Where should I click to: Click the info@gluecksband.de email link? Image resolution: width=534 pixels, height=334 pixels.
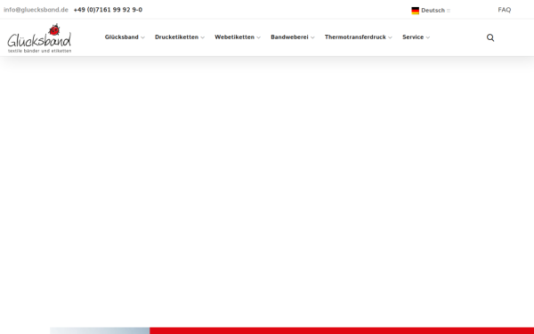[x=36, y=10]
